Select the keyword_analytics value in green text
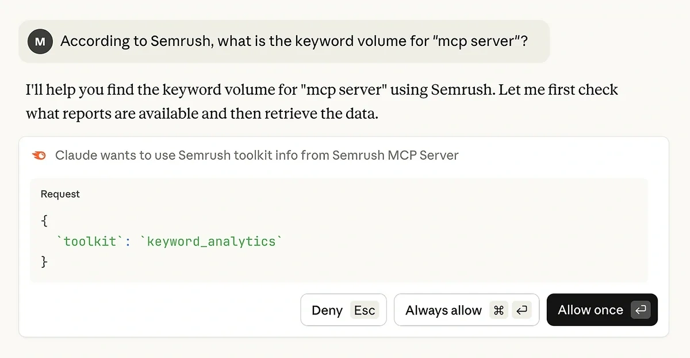The height and width of the screenshot is (358, 690). tap(213, 241)
